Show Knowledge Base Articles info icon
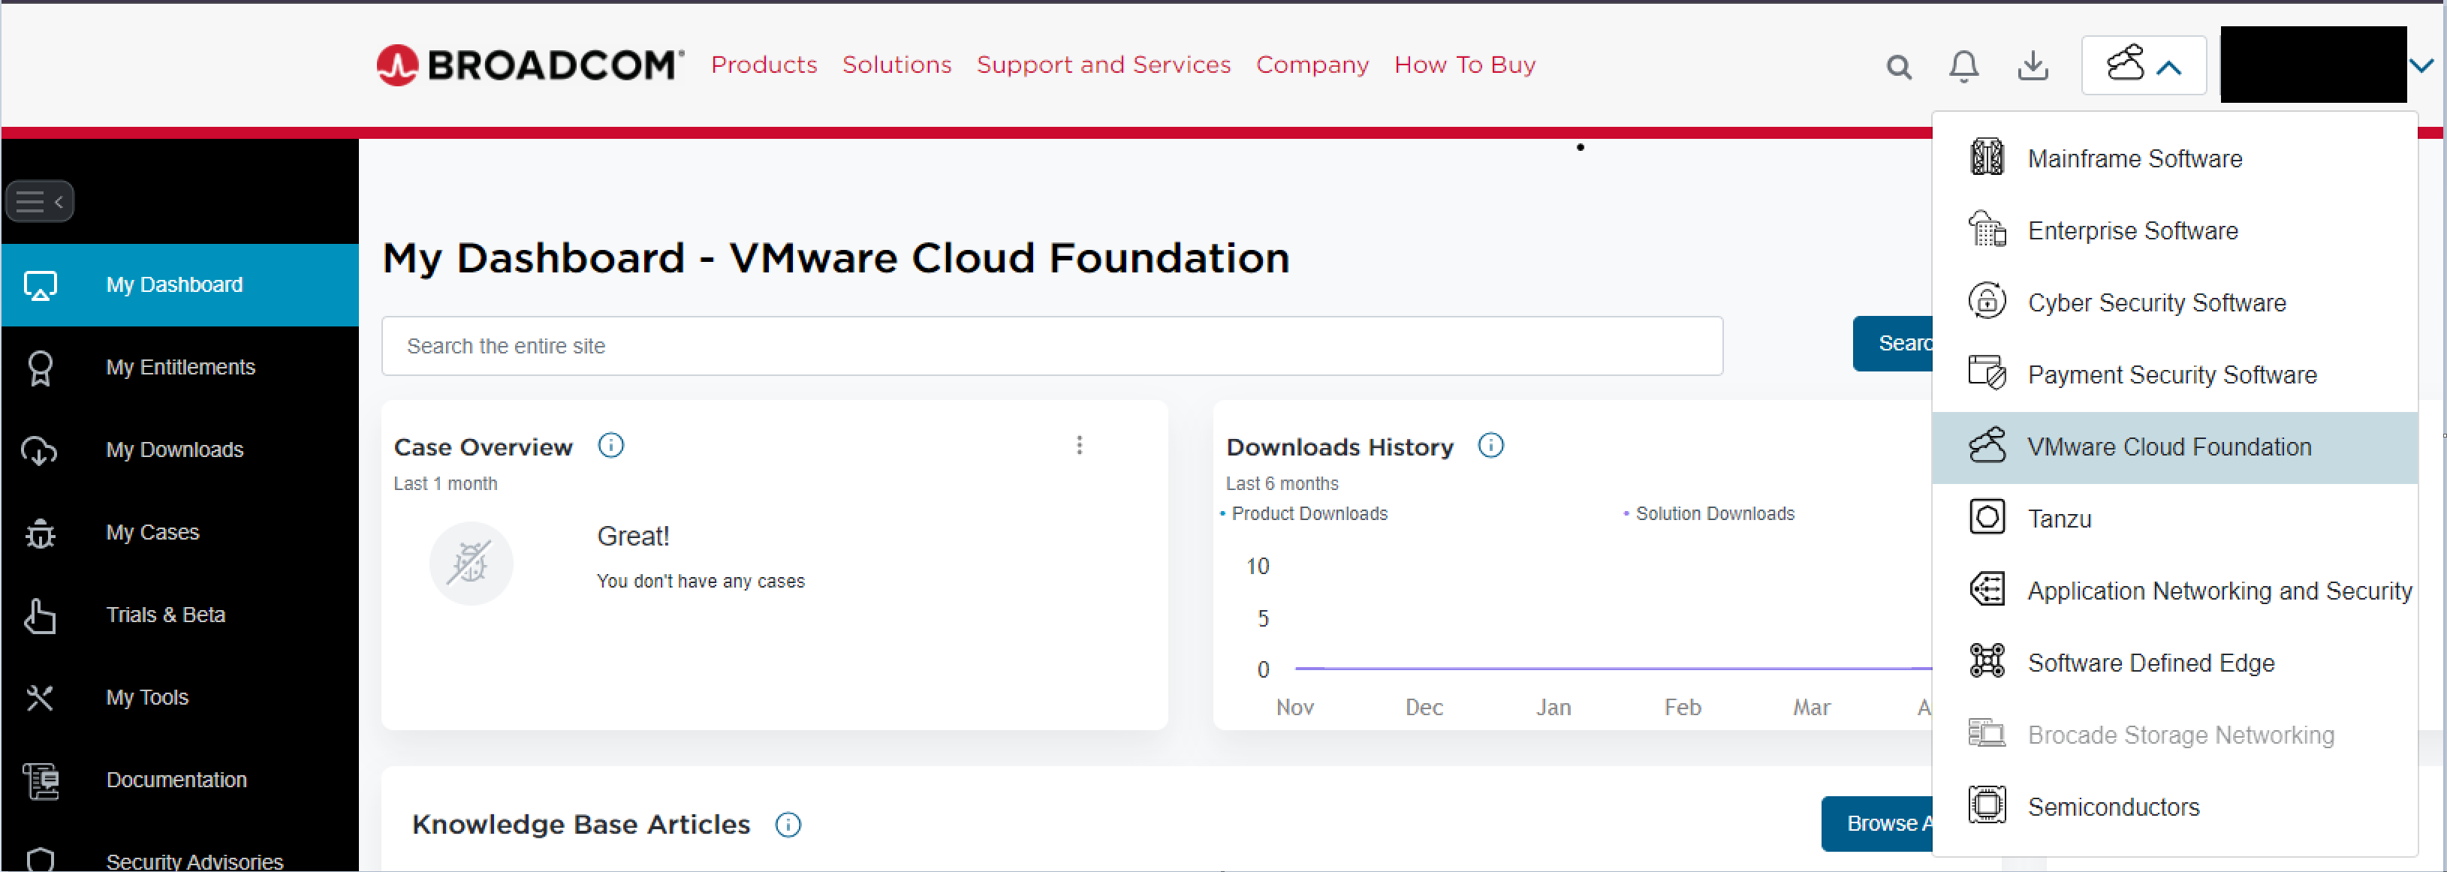 tap(788, 825)
